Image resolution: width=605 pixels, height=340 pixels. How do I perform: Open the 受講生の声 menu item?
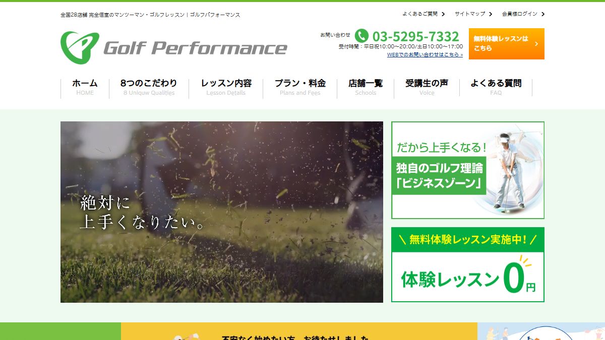click(x=427, y=87)
